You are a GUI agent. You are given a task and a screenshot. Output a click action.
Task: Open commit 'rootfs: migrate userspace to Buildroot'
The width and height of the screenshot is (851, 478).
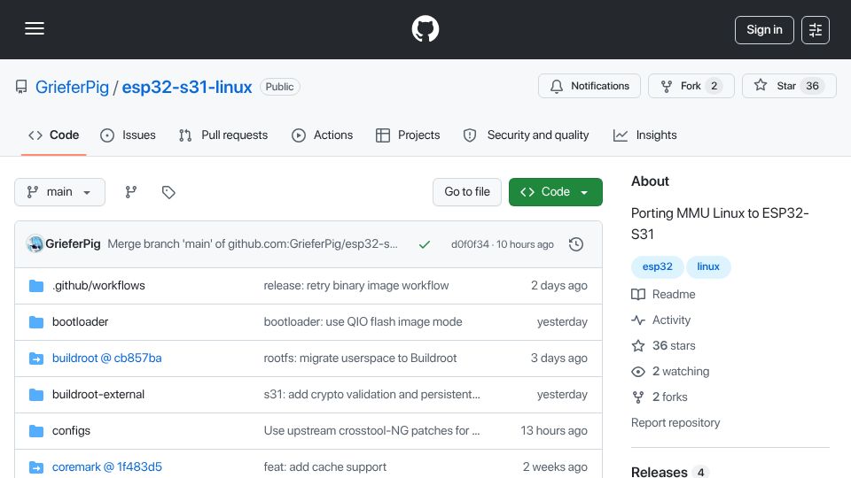[361, 358]
